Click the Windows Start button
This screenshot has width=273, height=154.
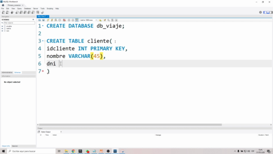pos(3,151)
